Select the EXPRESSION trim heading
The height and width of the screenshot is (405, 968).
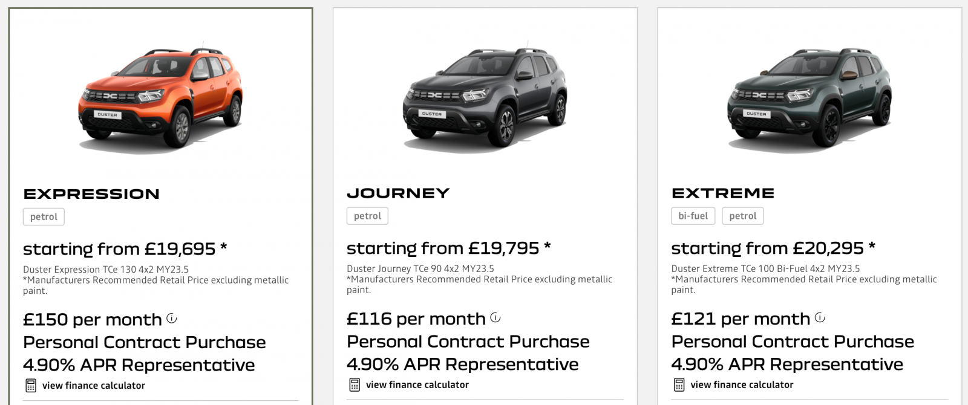click(91, 194)
